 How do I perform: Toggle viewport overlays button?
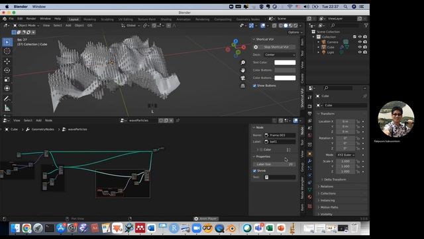263,25
